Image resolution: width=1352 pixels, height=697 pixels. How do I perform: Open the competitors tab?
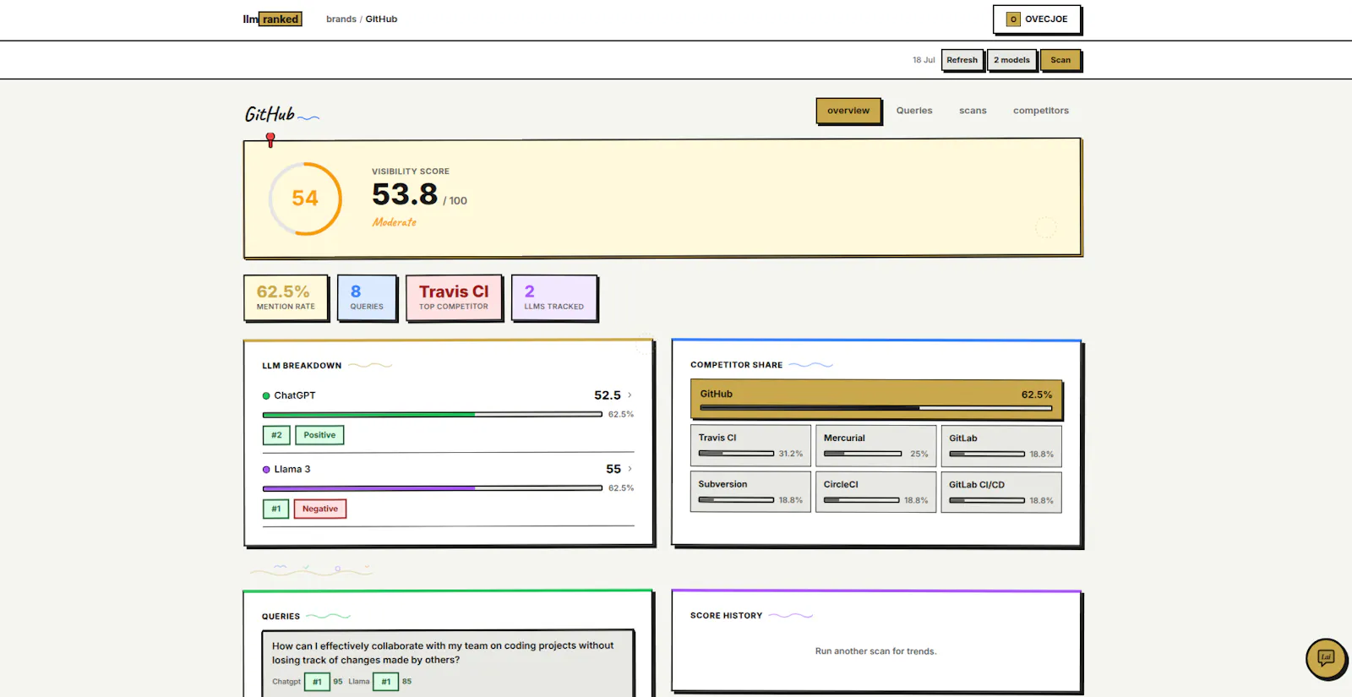1041,111
